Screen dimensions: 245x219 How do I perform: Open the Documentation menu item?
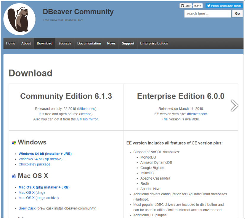[x=89, y=43]
